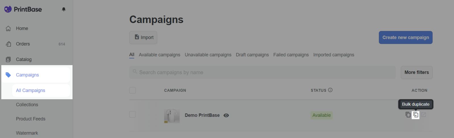
Task: Click the Import button
Action: point(143,37)
